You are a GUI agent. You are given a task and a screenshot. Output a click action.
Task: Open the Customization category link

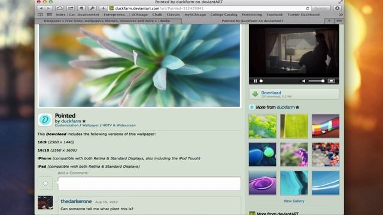66,125
